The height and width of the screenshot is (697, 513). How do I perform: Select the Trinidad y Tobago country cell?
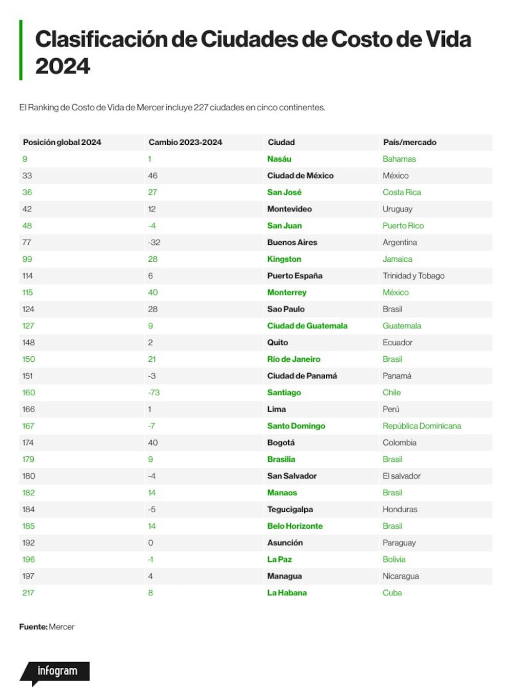click(x=413, y=276)
